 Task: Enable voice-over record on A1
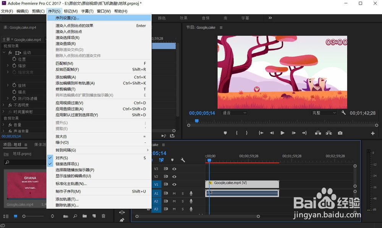click(x=191, y=193)
